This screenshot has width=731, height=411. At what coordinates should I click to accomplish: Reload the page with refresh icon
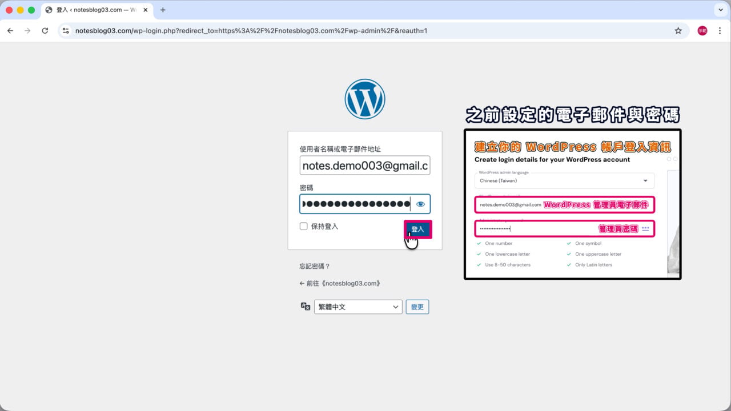pos(45,31)
